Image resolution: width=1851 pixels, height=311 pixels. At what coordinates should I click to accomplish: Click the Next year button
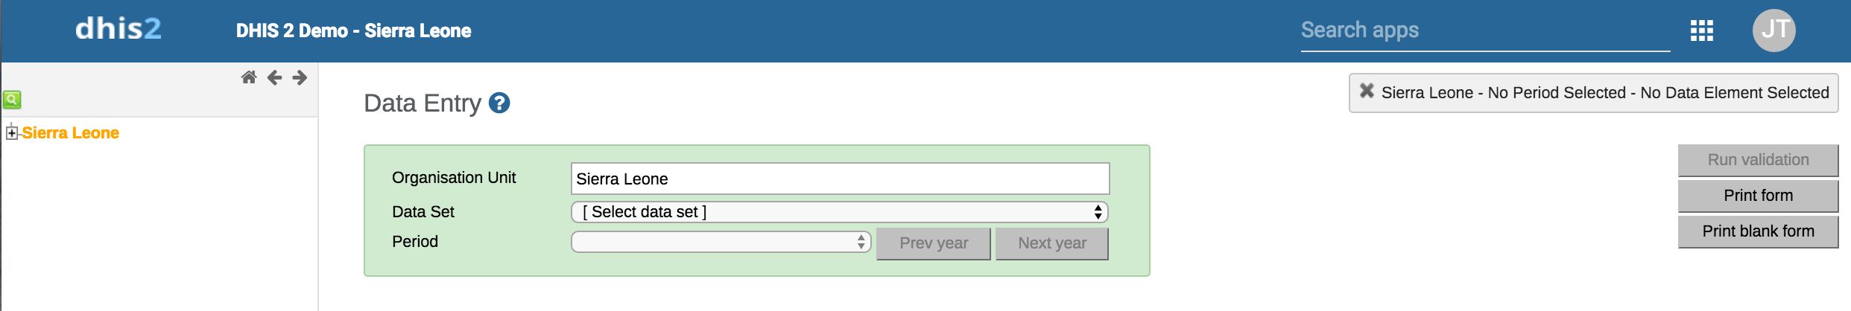1051,243
